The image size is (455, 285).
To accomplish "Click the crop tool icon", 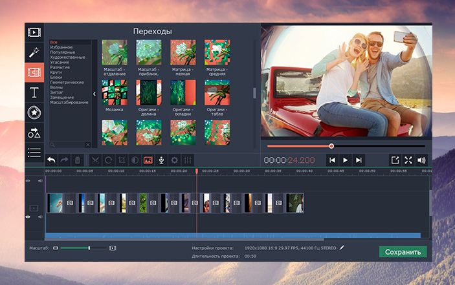I will pyautogui.click(x=122, y=160).
